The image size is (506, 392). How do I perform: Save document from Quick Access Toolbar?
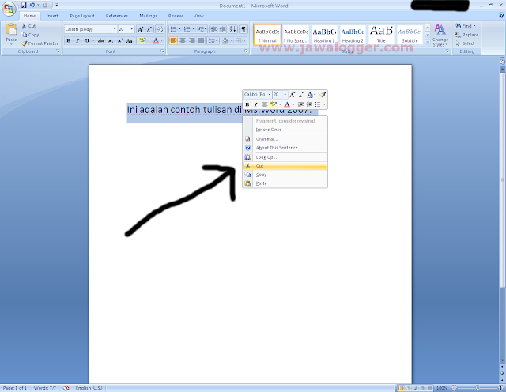(x=24, y=6)
